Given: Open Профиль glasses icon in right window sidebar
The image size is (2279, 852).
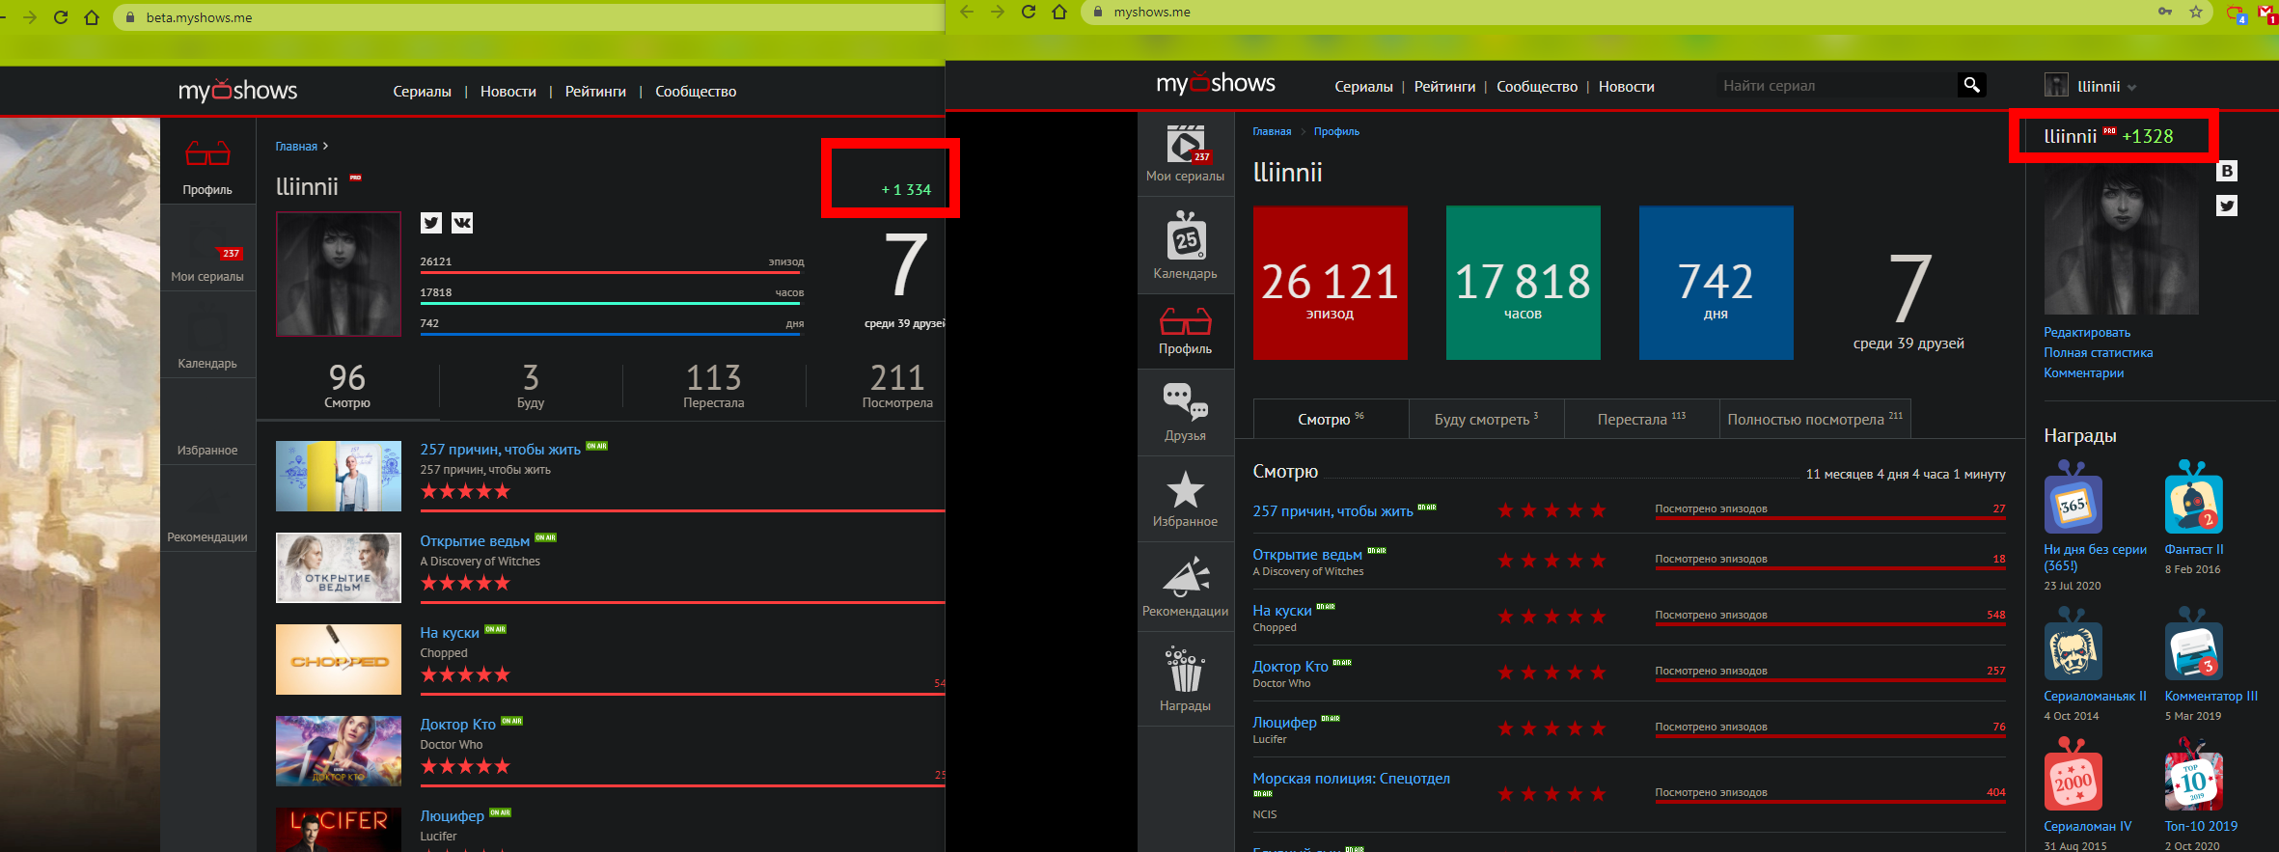Looking at the screenshot, I should 1186,321.
